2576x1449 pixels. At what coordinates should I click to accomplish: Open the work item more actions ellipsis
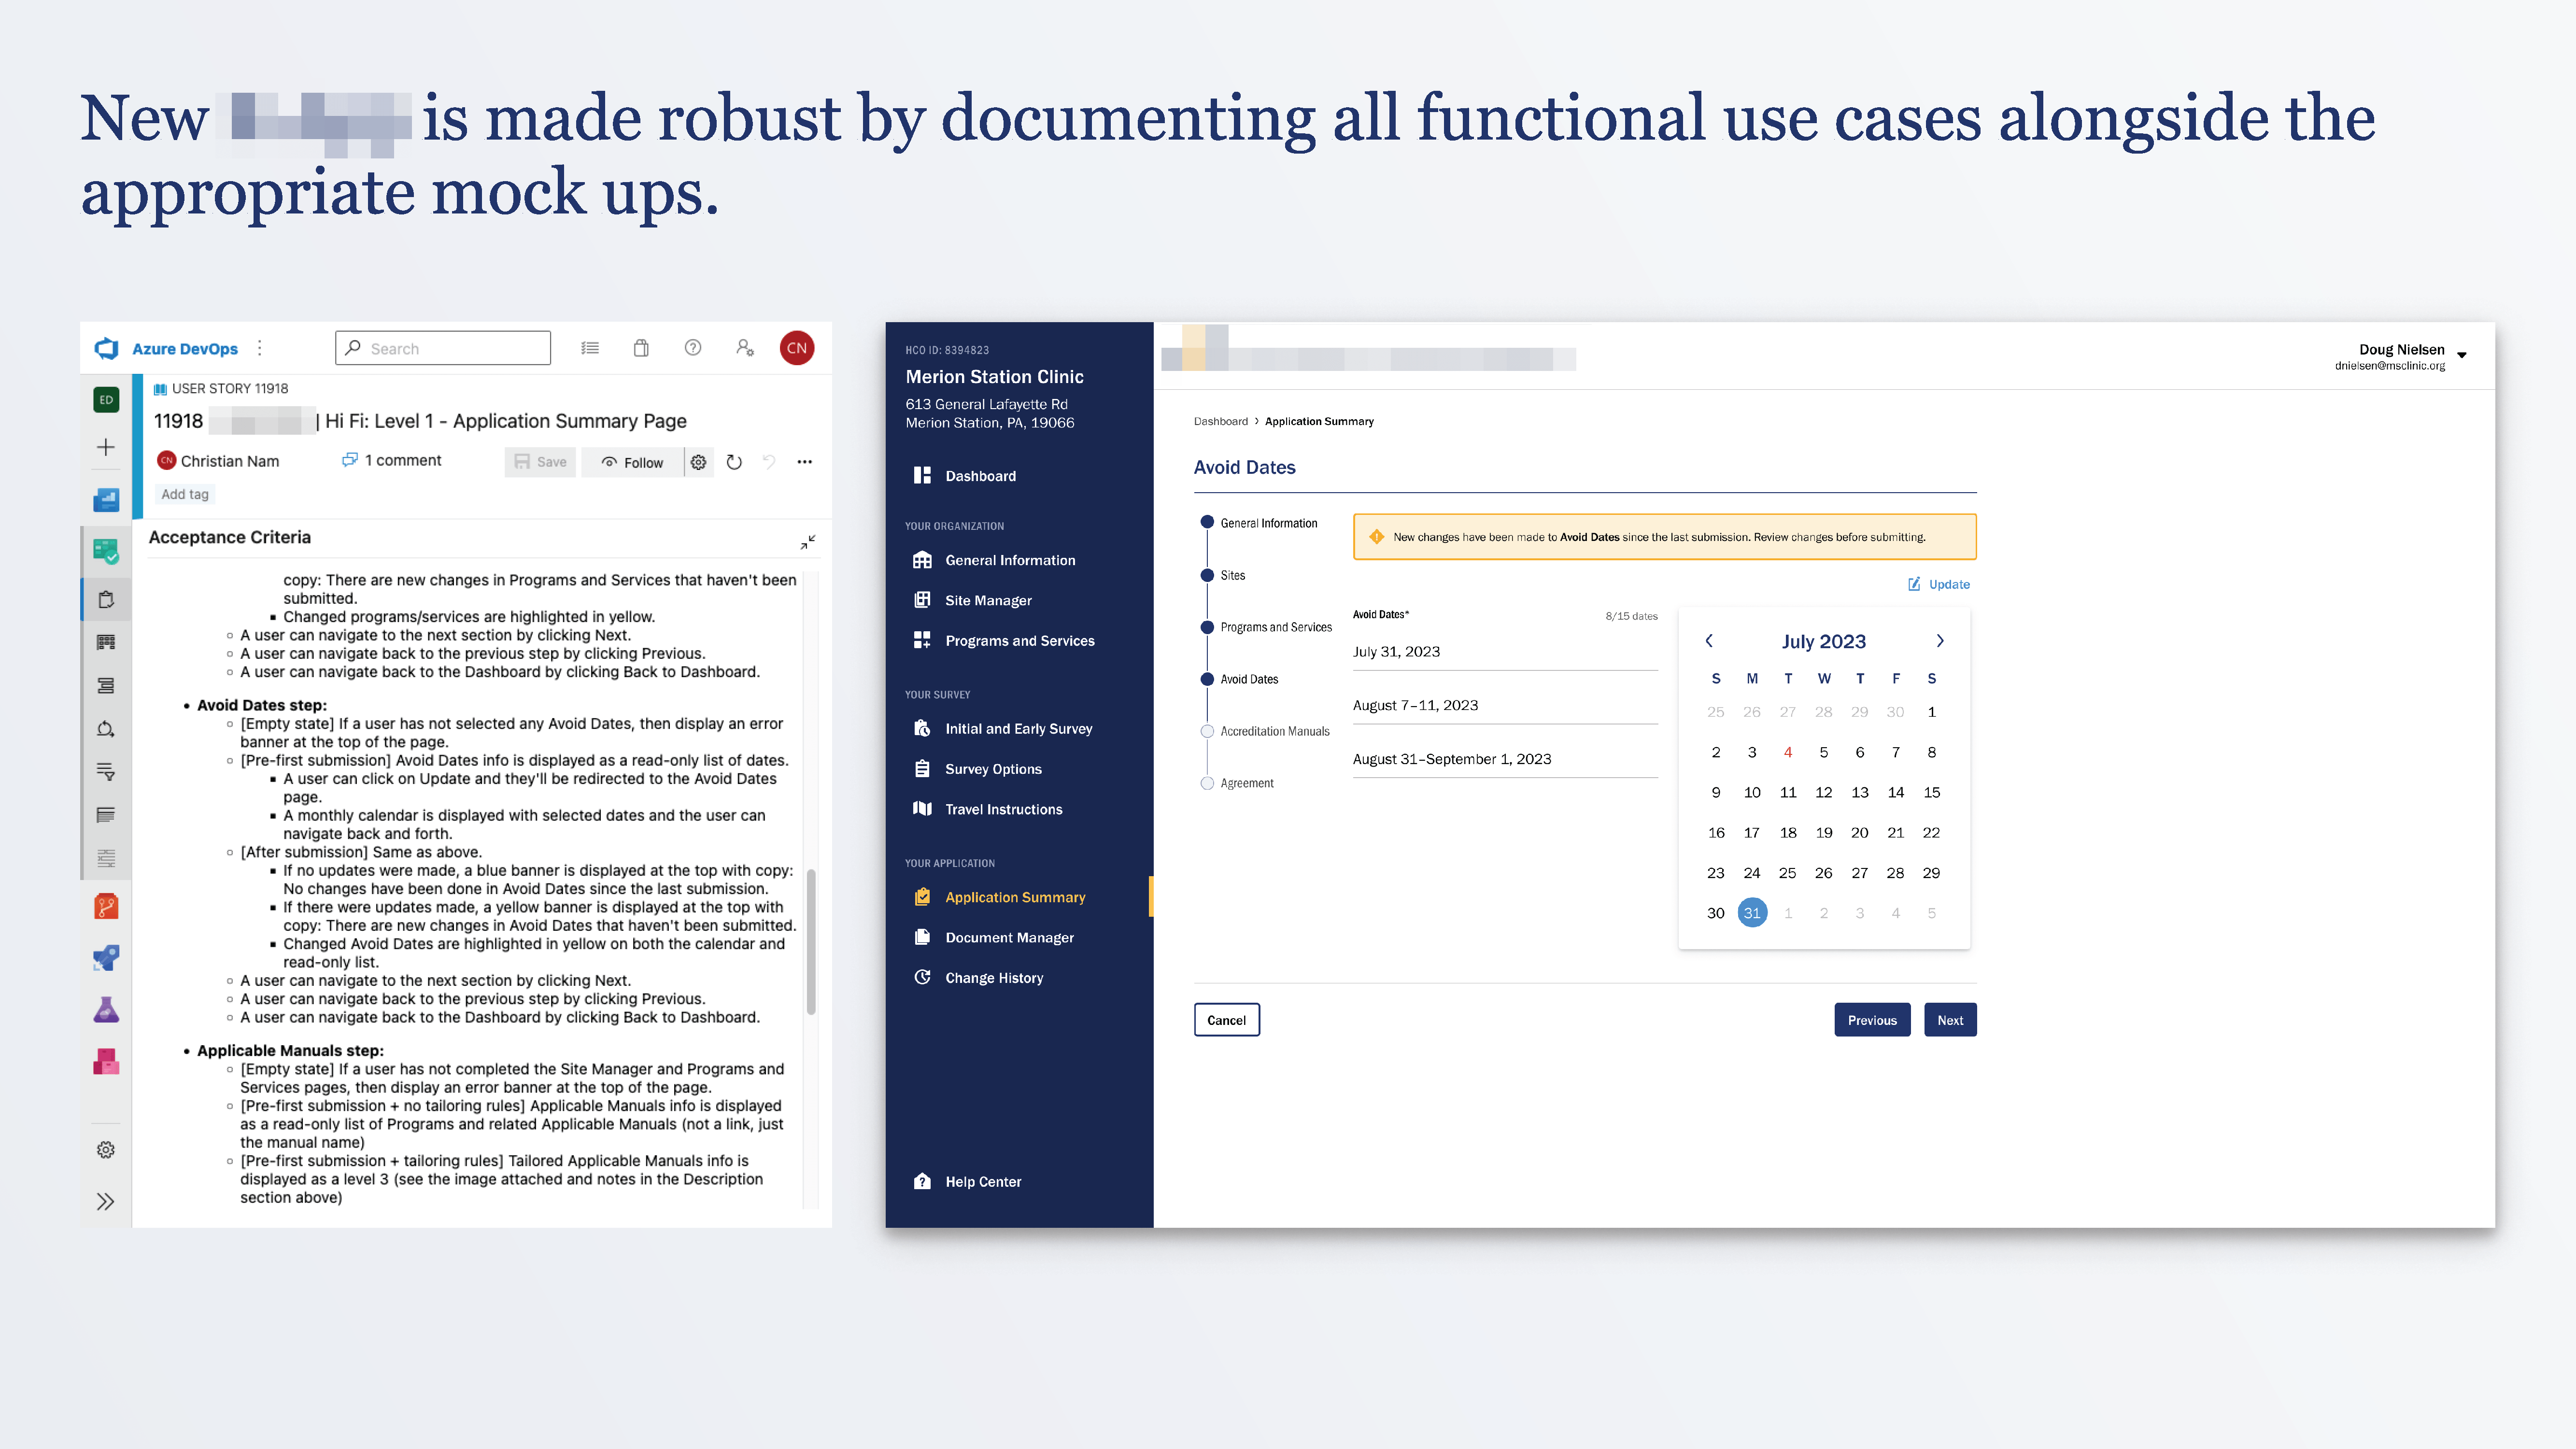coord(805,462)
